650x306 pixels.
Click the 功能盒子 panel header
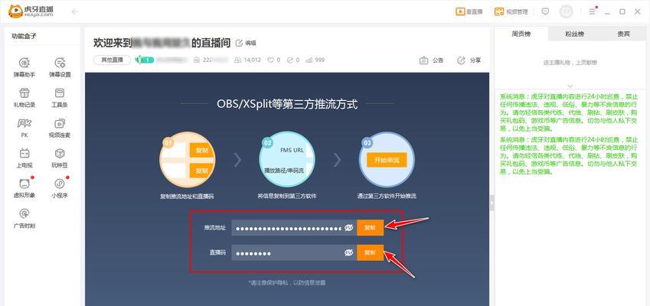tap(24, 36)
